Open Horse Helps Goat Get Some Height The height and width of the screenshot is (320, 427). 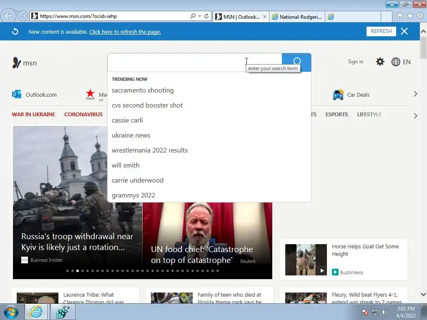coord(365,250)
